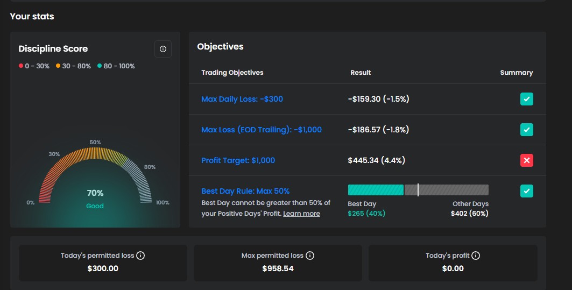Click the Max permitted loss label
The height and width of the screenshot is (290, 572).
pos(272,256)
